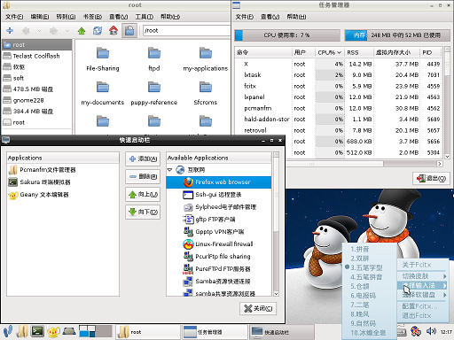Screen dimensions: 454x340
Task: Select Ssh-gui entry in available applications
Action: (219, 195)
